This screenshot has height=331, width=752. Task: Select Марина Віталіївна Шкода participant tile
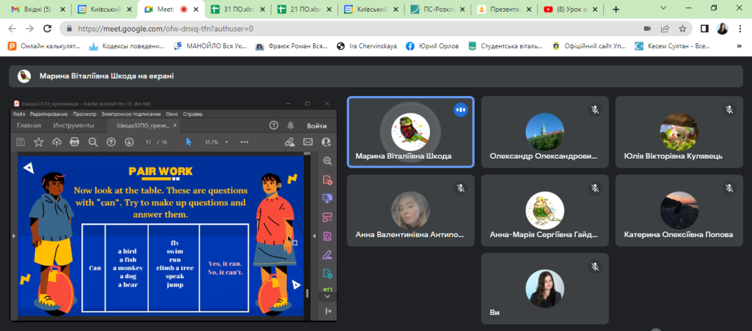(x=410, y=132)
